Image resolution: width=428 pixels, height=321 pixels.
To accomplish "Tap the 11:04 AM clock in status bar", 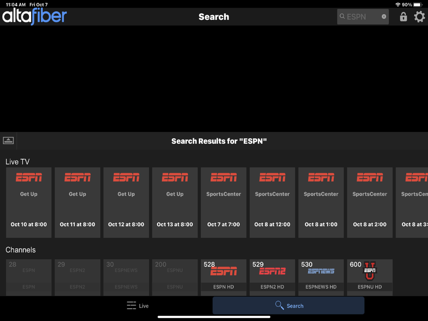I will [16, 5].
